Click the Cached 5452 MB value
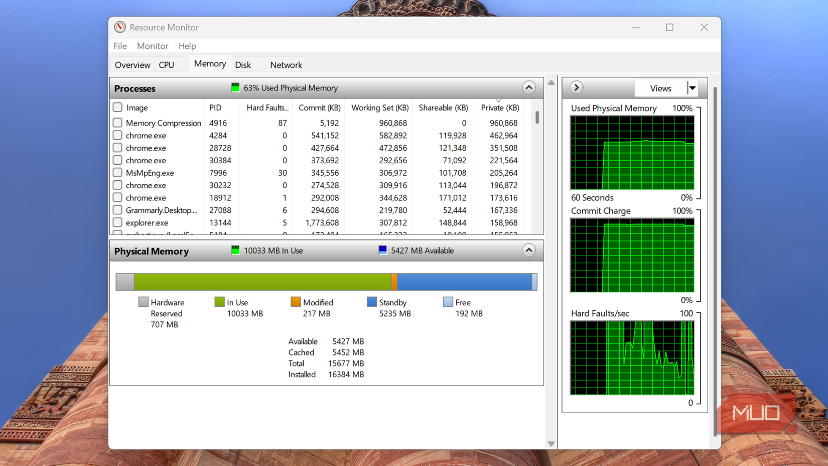The height and width of the screenshot is (466, 828). 348,353
